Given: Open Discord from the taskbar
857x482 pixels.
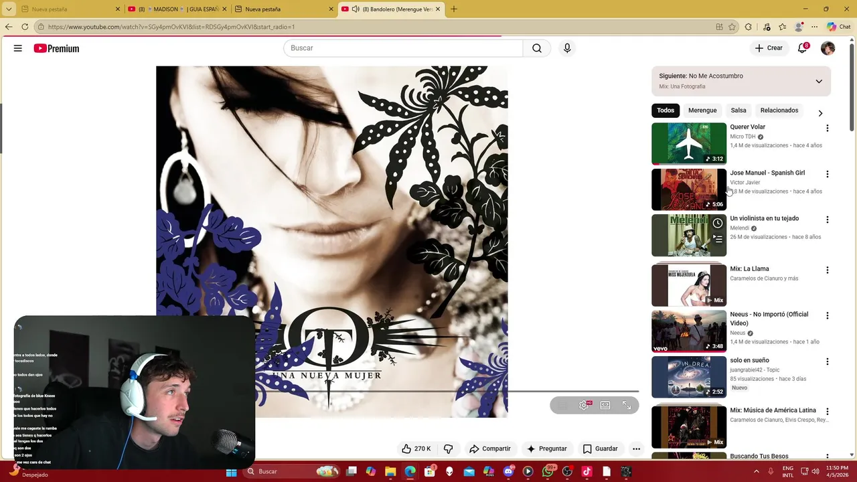Looking at the screenshot, I should (x=508, y=472).
